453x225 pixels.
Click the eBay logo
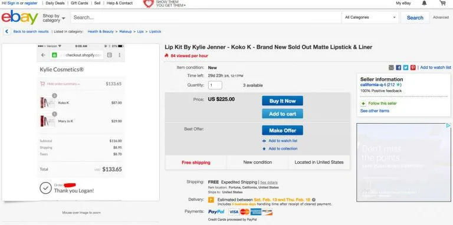pos(19,17)
